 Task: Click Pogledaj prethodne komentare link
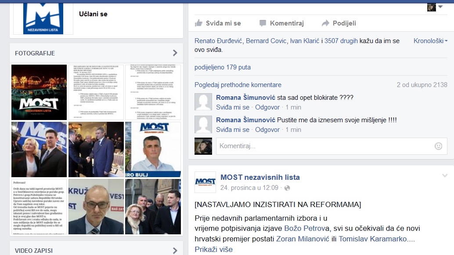[238, 85]
